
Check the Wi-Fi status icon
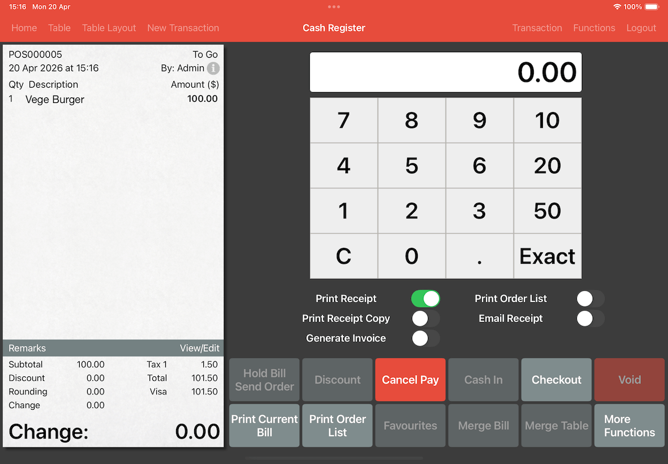coord(617,7)
